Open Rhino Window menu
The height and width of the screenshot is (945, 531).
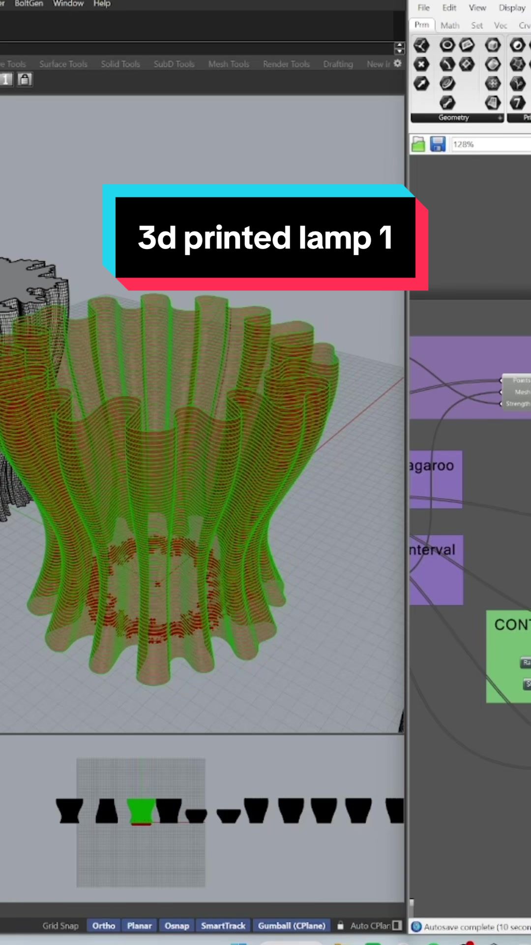click(68, 4)
